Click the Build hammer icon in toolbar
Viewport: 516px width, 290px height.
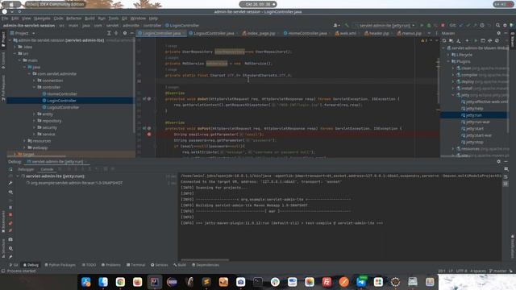[x=347, y=25]
